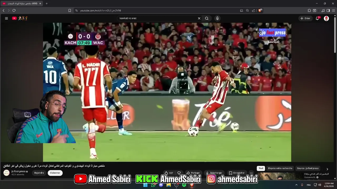Viewport: 337px width, 189px height.
Task: Open the jo foot press channel name
Action: click(x=18, y=171)
